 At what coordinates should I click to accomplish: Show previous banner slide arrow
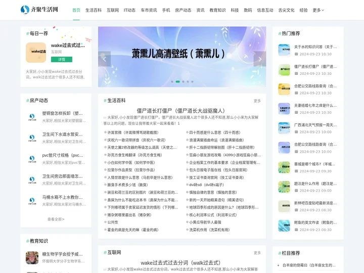pos(104,59)
